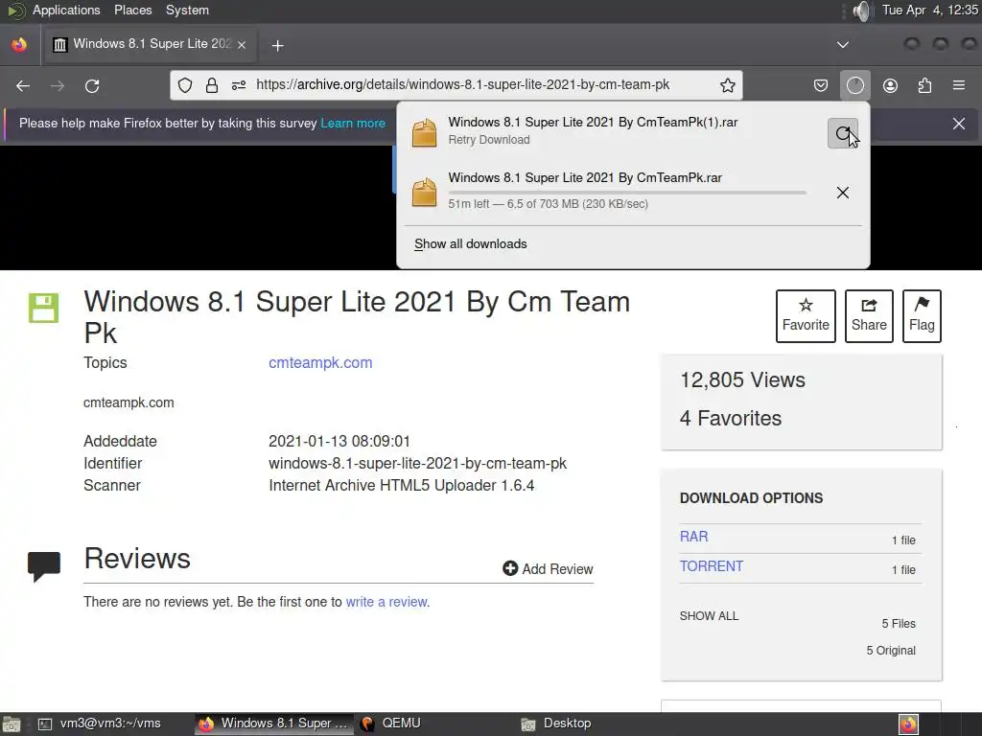
Task: Reload the current page
Action: (92, 85)
